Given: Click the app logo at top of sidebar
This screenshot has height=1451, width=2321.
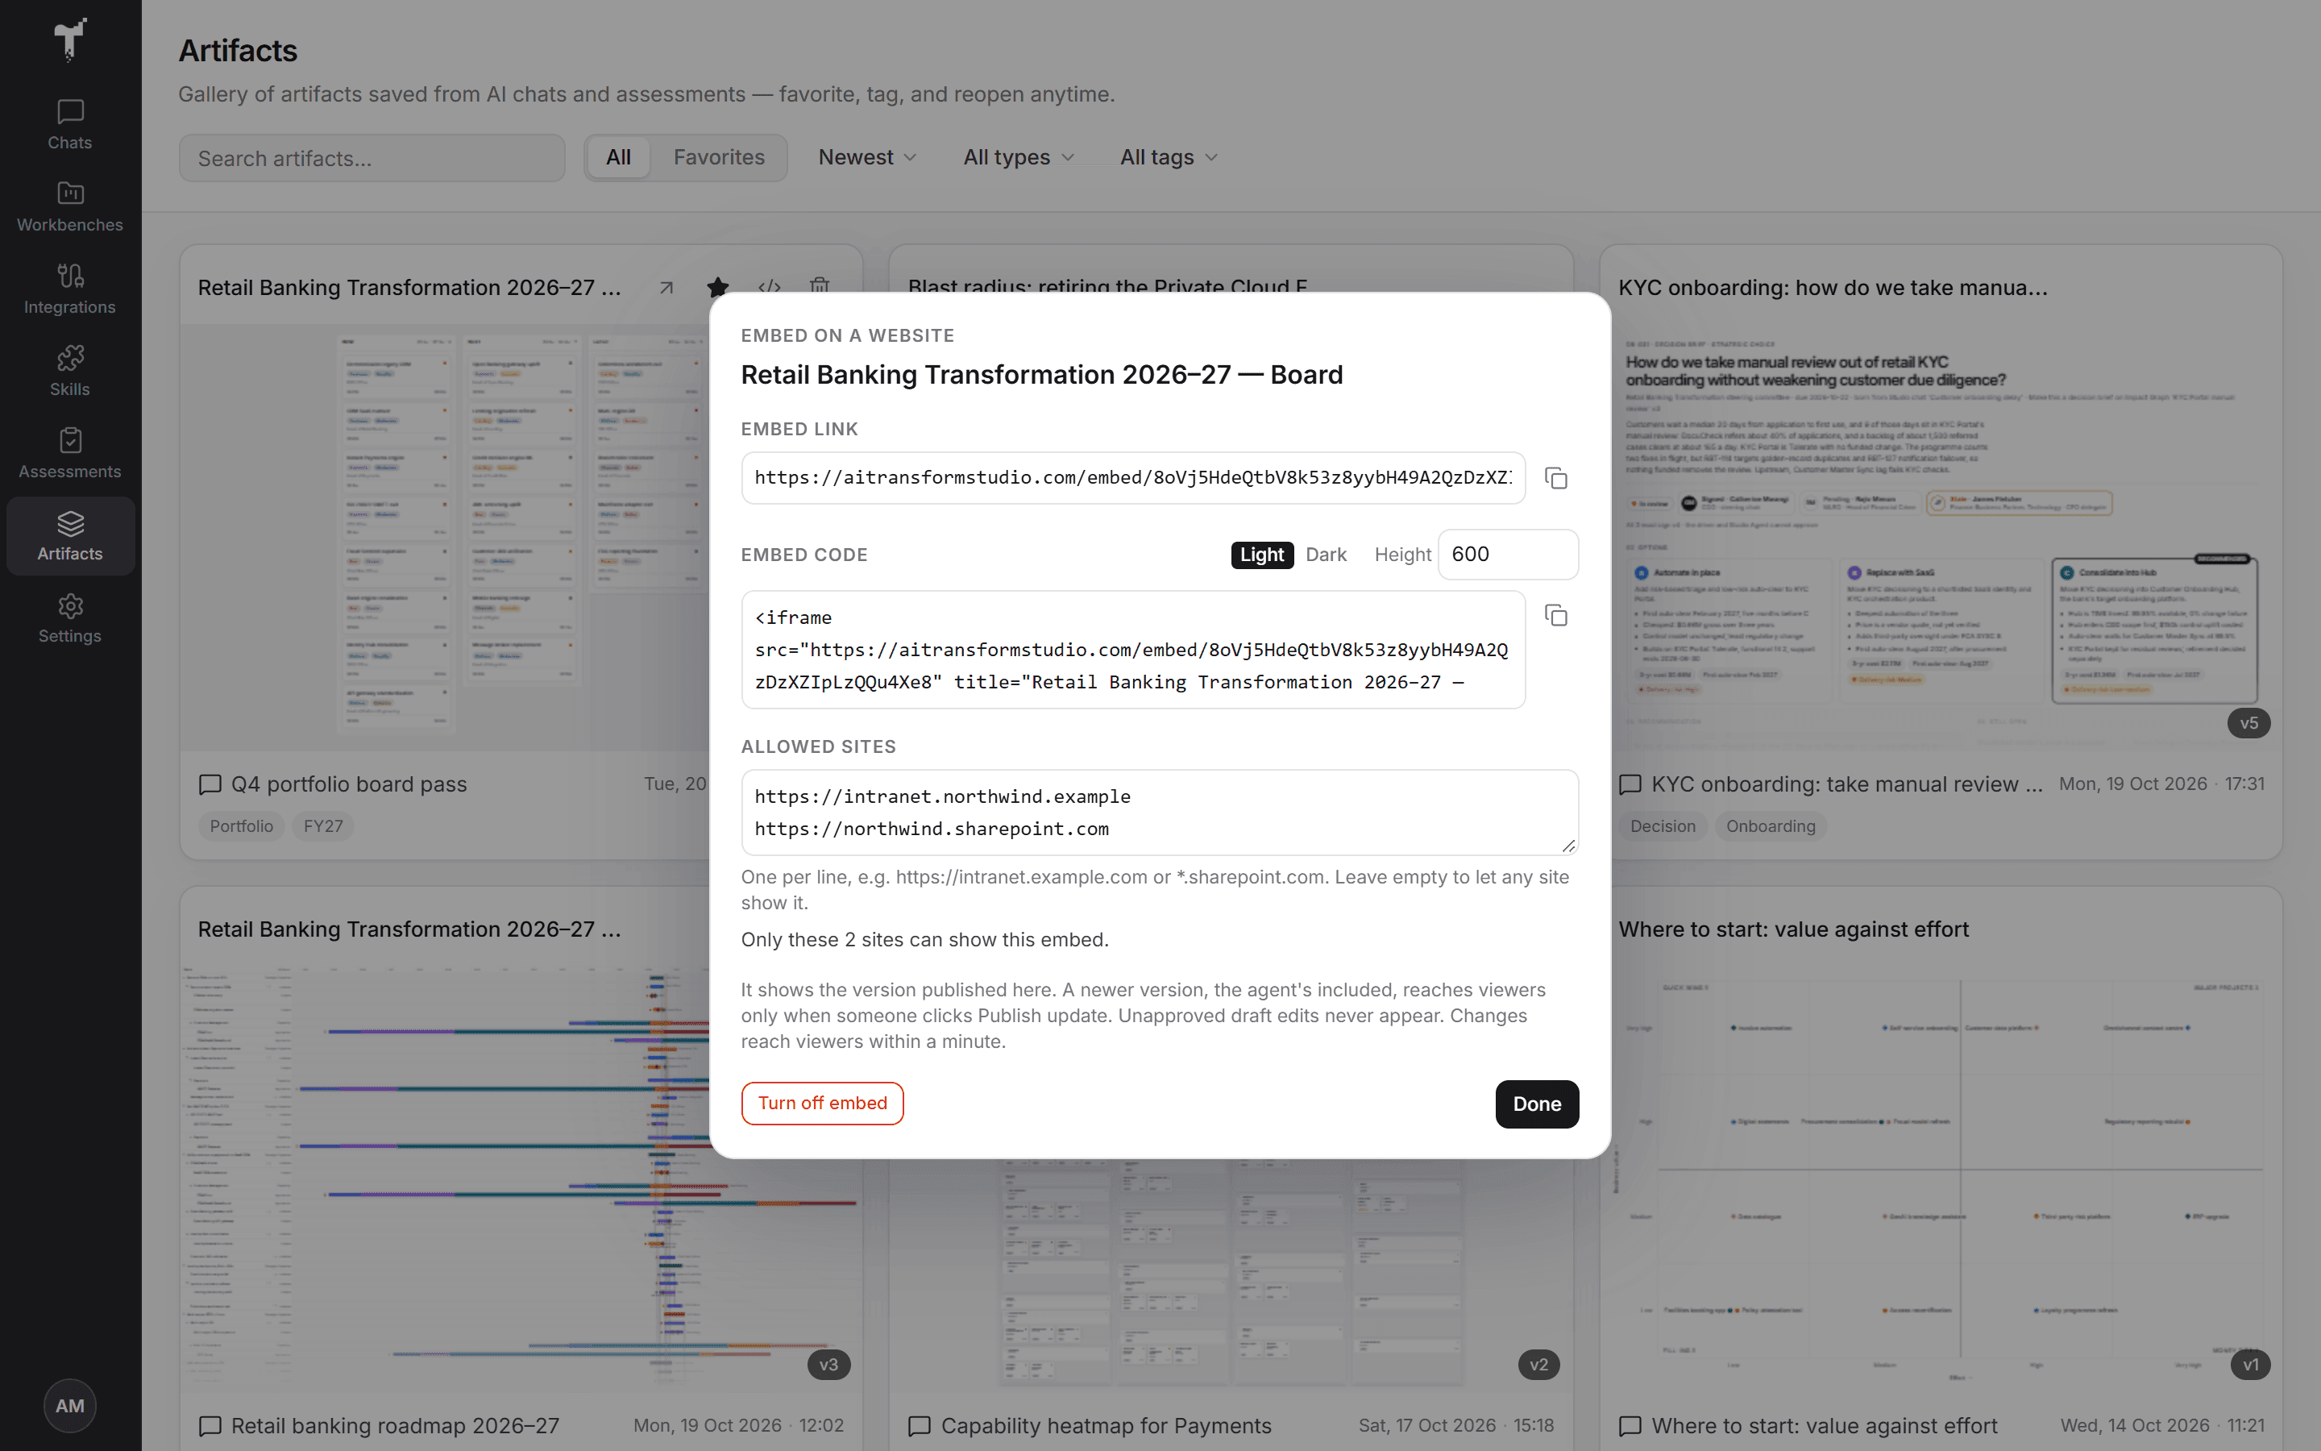Looking at the screenshot, I should click(x=70, y=39).
